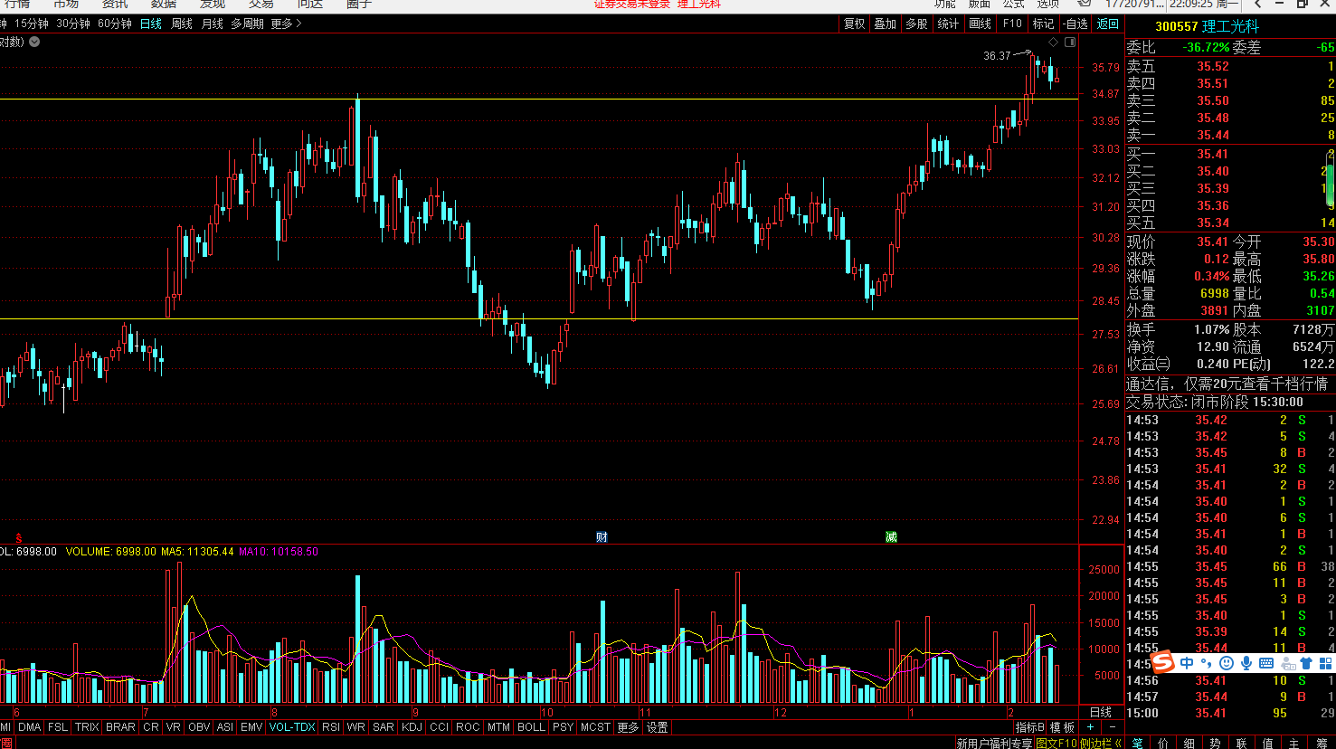The image size is (1336, 749).
Task: Toggle 复权 price adjustment
Action: 855,24
